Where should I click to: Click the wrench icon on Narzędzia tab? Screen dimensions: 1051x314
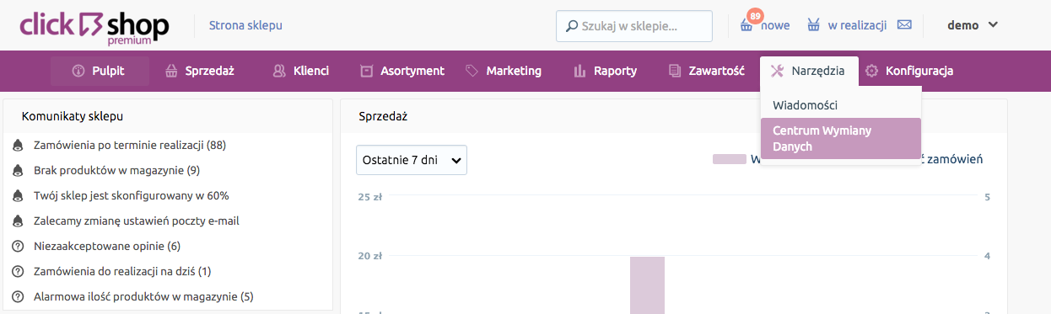click(778, 71)
